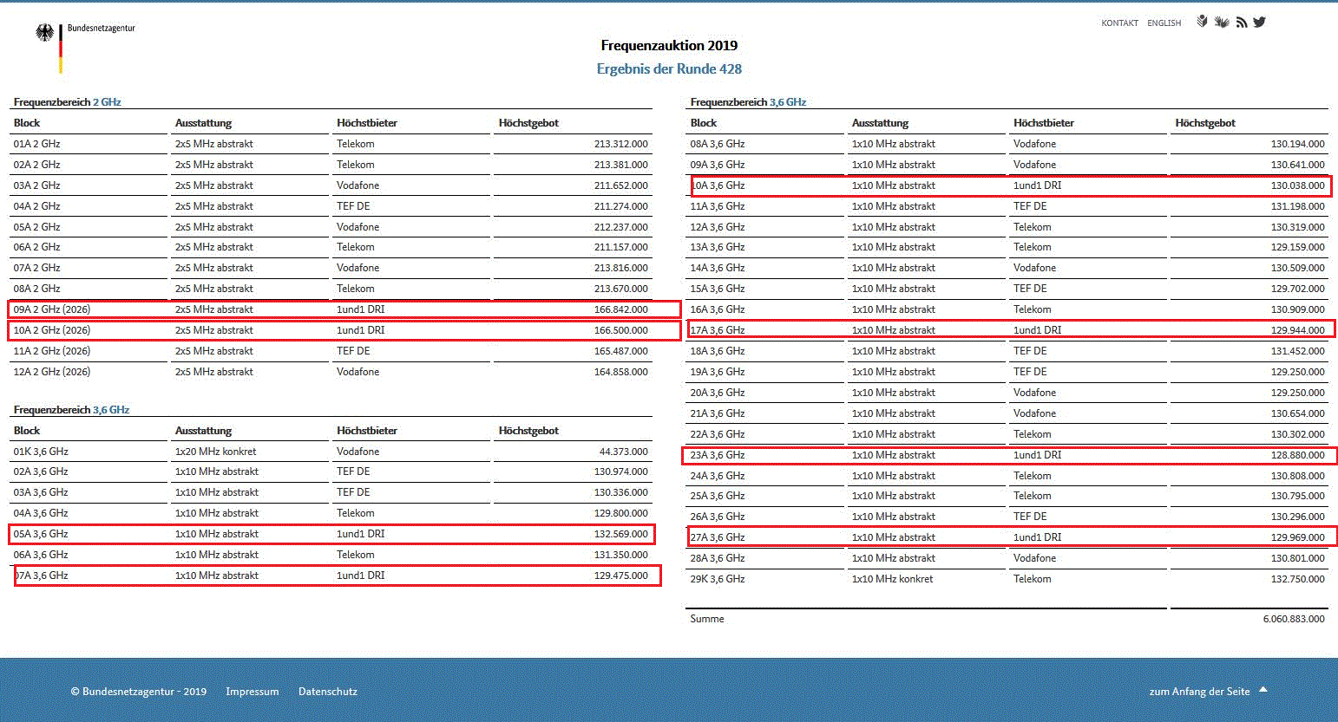The height and width of the screenshot is (722, 1338).
Task: Select the bid value 212.237.000
Action: (x=621, y=227)
